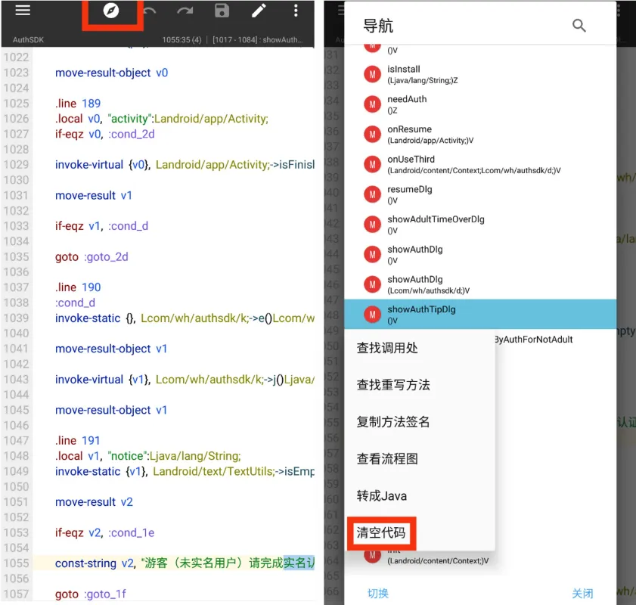Choose 转成Java in the context menu
Viewport: 636px width, 605px height.
[382, 496]
